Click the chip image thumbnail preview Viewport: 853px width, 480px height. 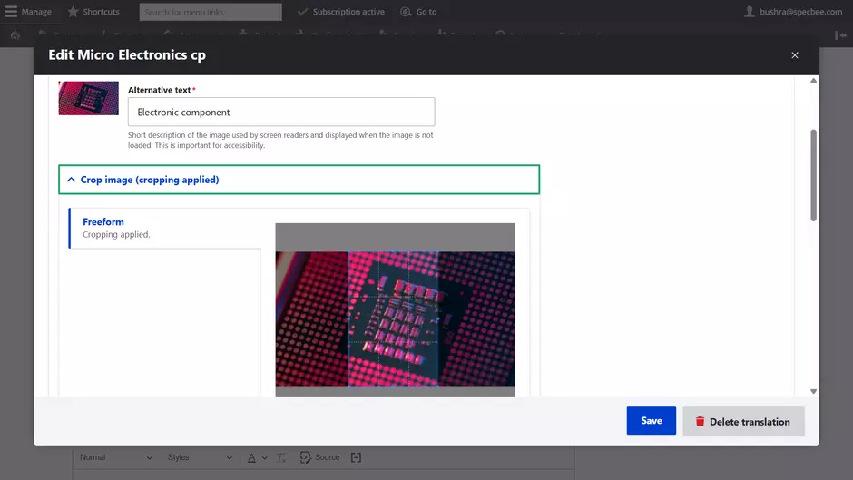(89, 98)
